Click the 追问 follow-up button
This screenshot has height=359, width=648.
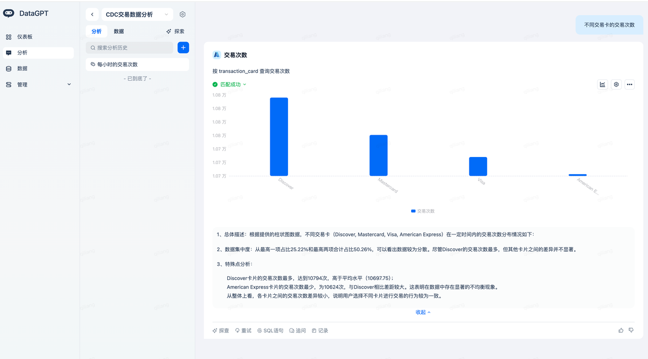[x=298, y=331]
